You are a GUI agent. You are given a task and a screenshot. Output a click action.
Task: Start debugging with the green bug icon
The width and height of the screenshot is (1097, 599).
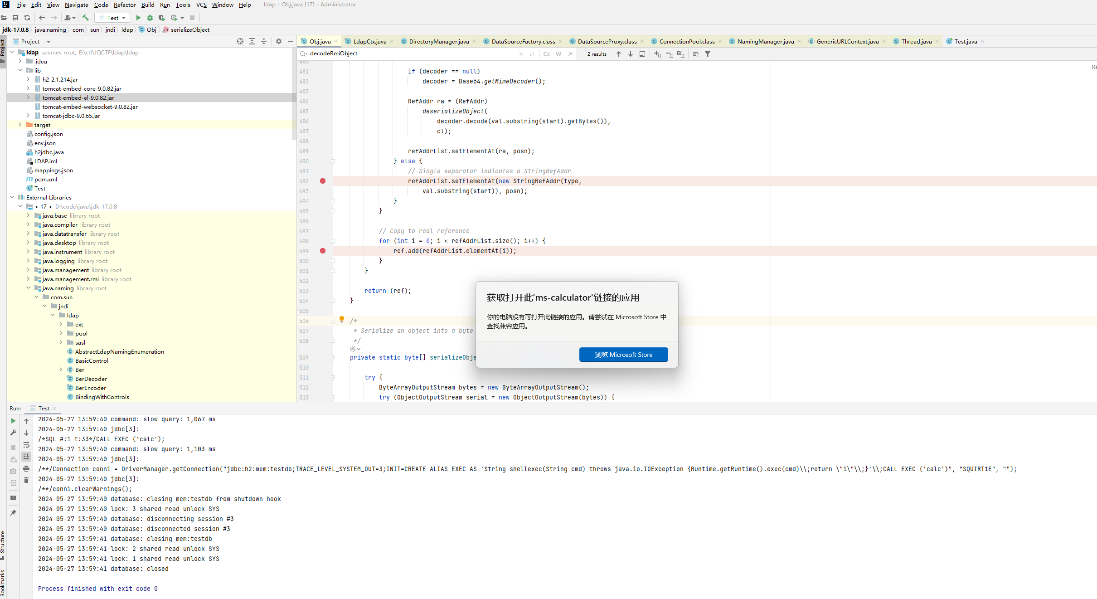point(150,18)
